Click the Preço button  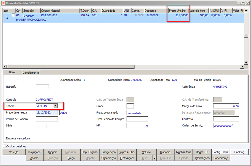(71, 158)
